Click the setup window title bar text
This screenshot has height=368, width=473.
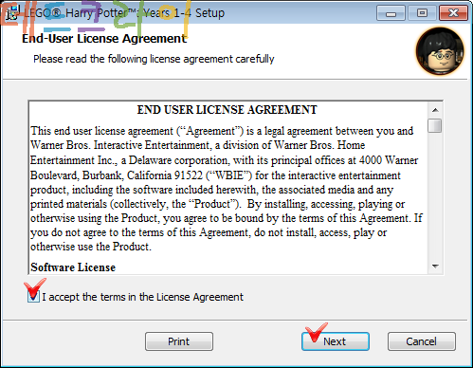click(124, 13)
